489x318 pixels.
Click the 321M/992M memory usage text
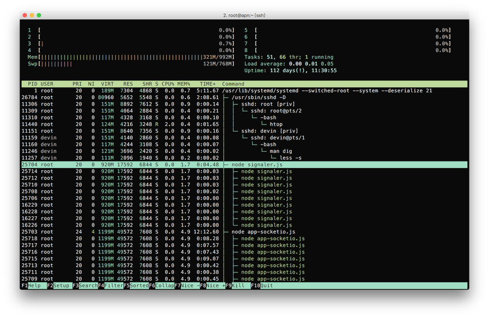[x=217, y=57]
